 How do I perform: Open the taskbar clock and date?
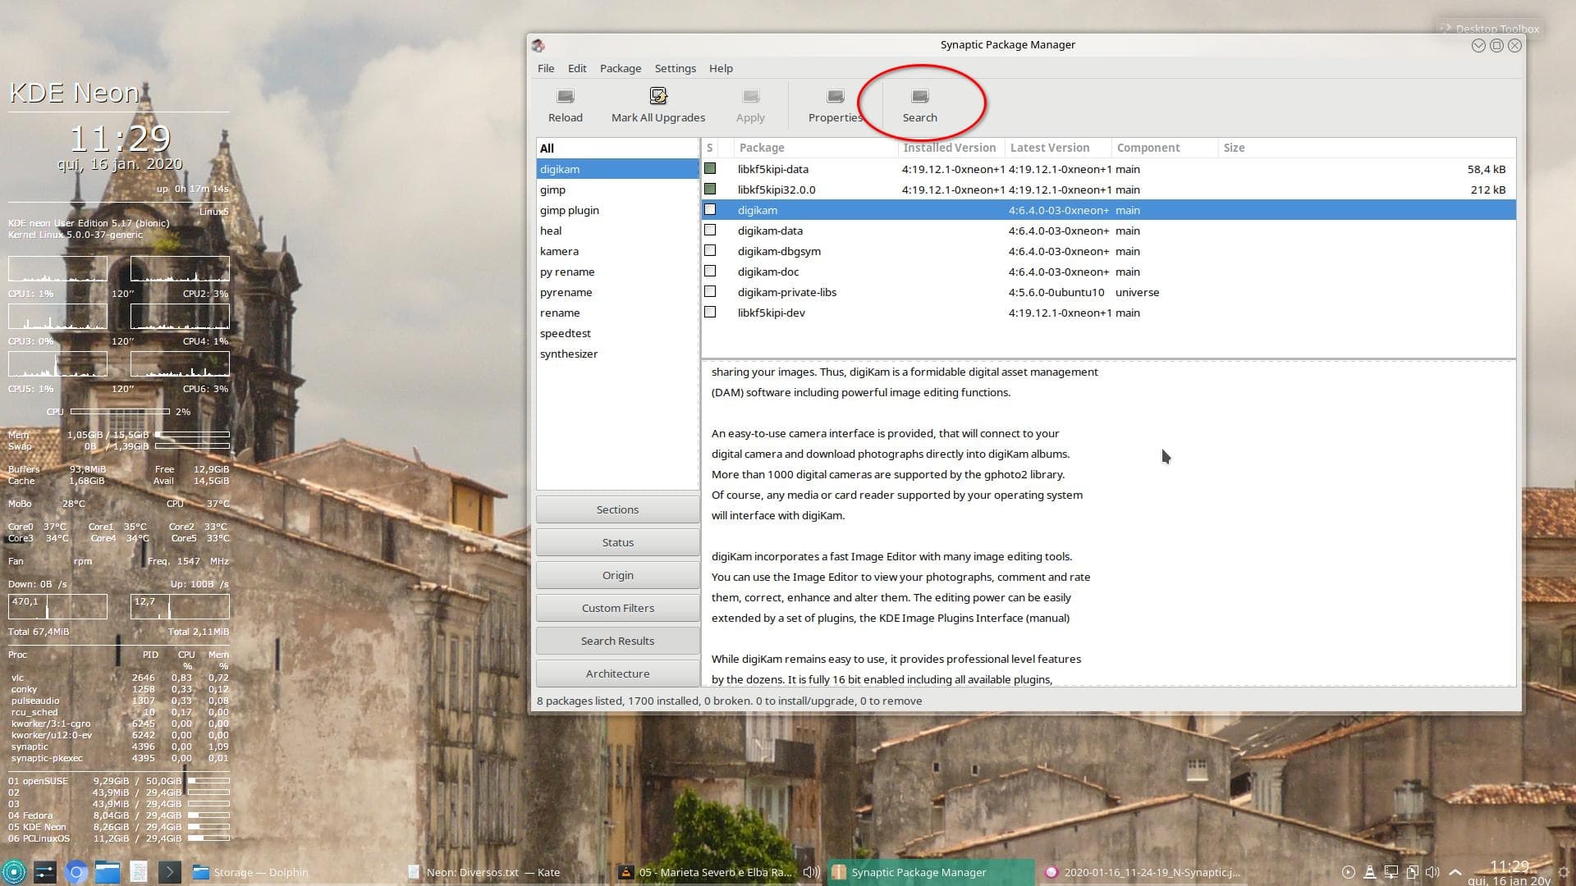point(1509,873)
